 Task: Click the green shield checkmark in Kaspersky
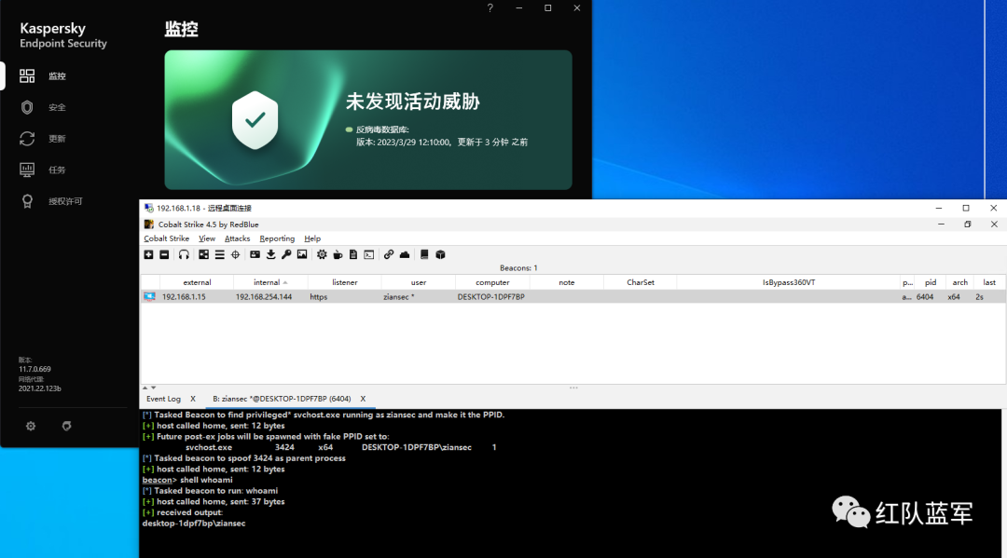(255, 120)
